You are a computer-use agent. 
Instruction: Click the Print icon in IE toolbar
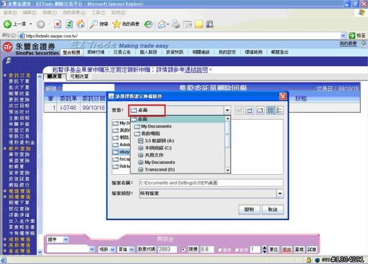coord(176,24)
